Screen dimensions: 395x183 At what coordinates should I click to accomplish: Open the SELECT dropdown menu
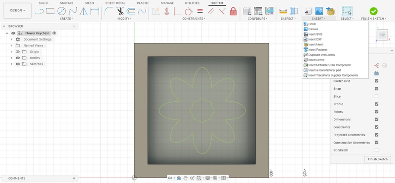(x=347, y=19)
